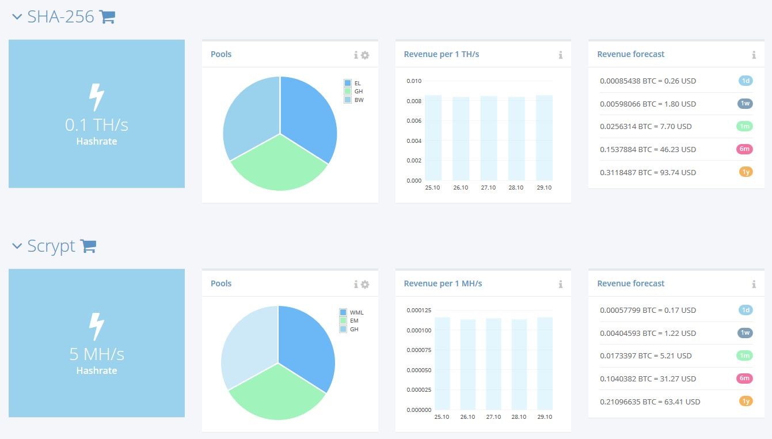Image resolution: width=772 pixels, height=439 pixels.
Task: Toggle the BW pool legend entry
Action: (x=354, y=100)
